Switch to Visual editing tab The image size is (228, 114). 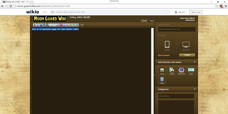152,21
